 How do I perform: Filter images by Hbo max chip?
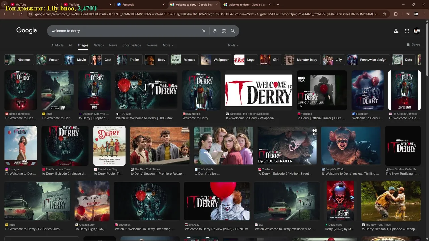click(x=19, y=60)
